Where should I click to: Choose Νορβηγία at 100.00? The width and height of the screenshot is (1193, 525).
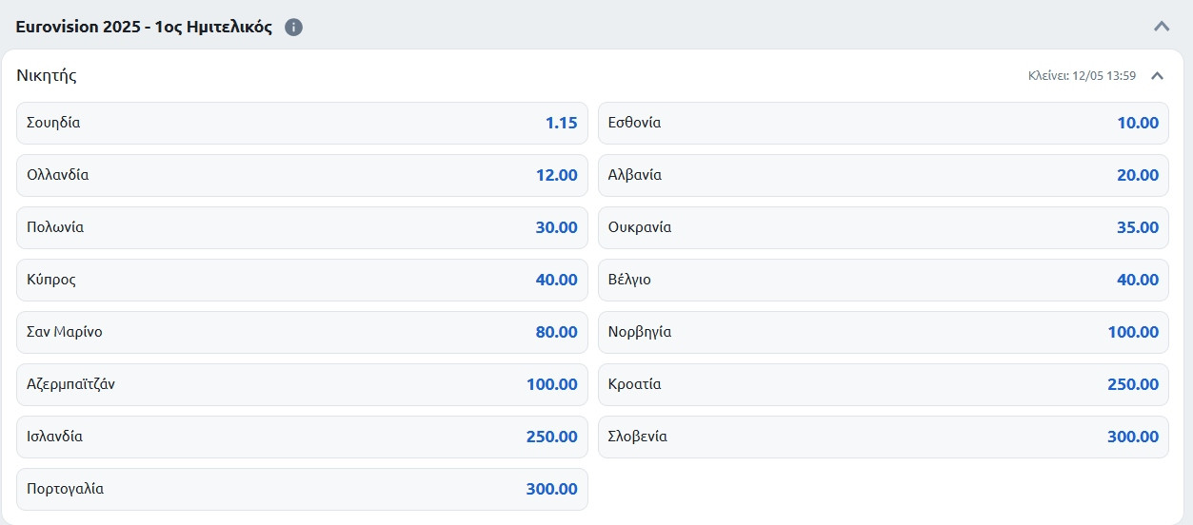(883, 332)
